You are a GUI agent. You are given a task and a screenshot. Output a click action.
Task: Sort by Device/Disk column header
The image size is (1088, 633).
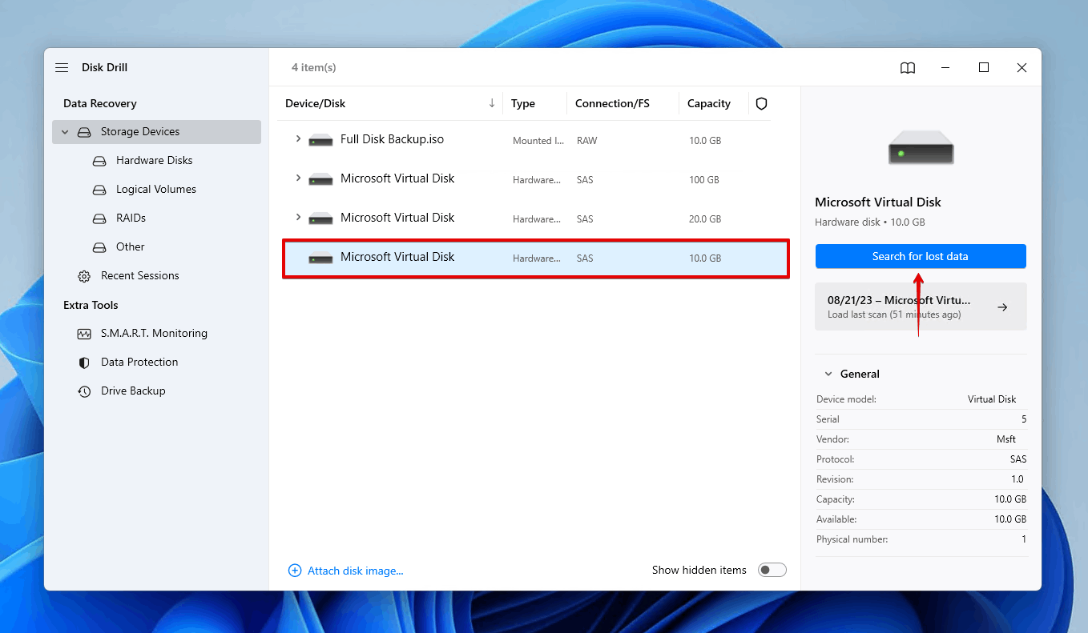316,103
